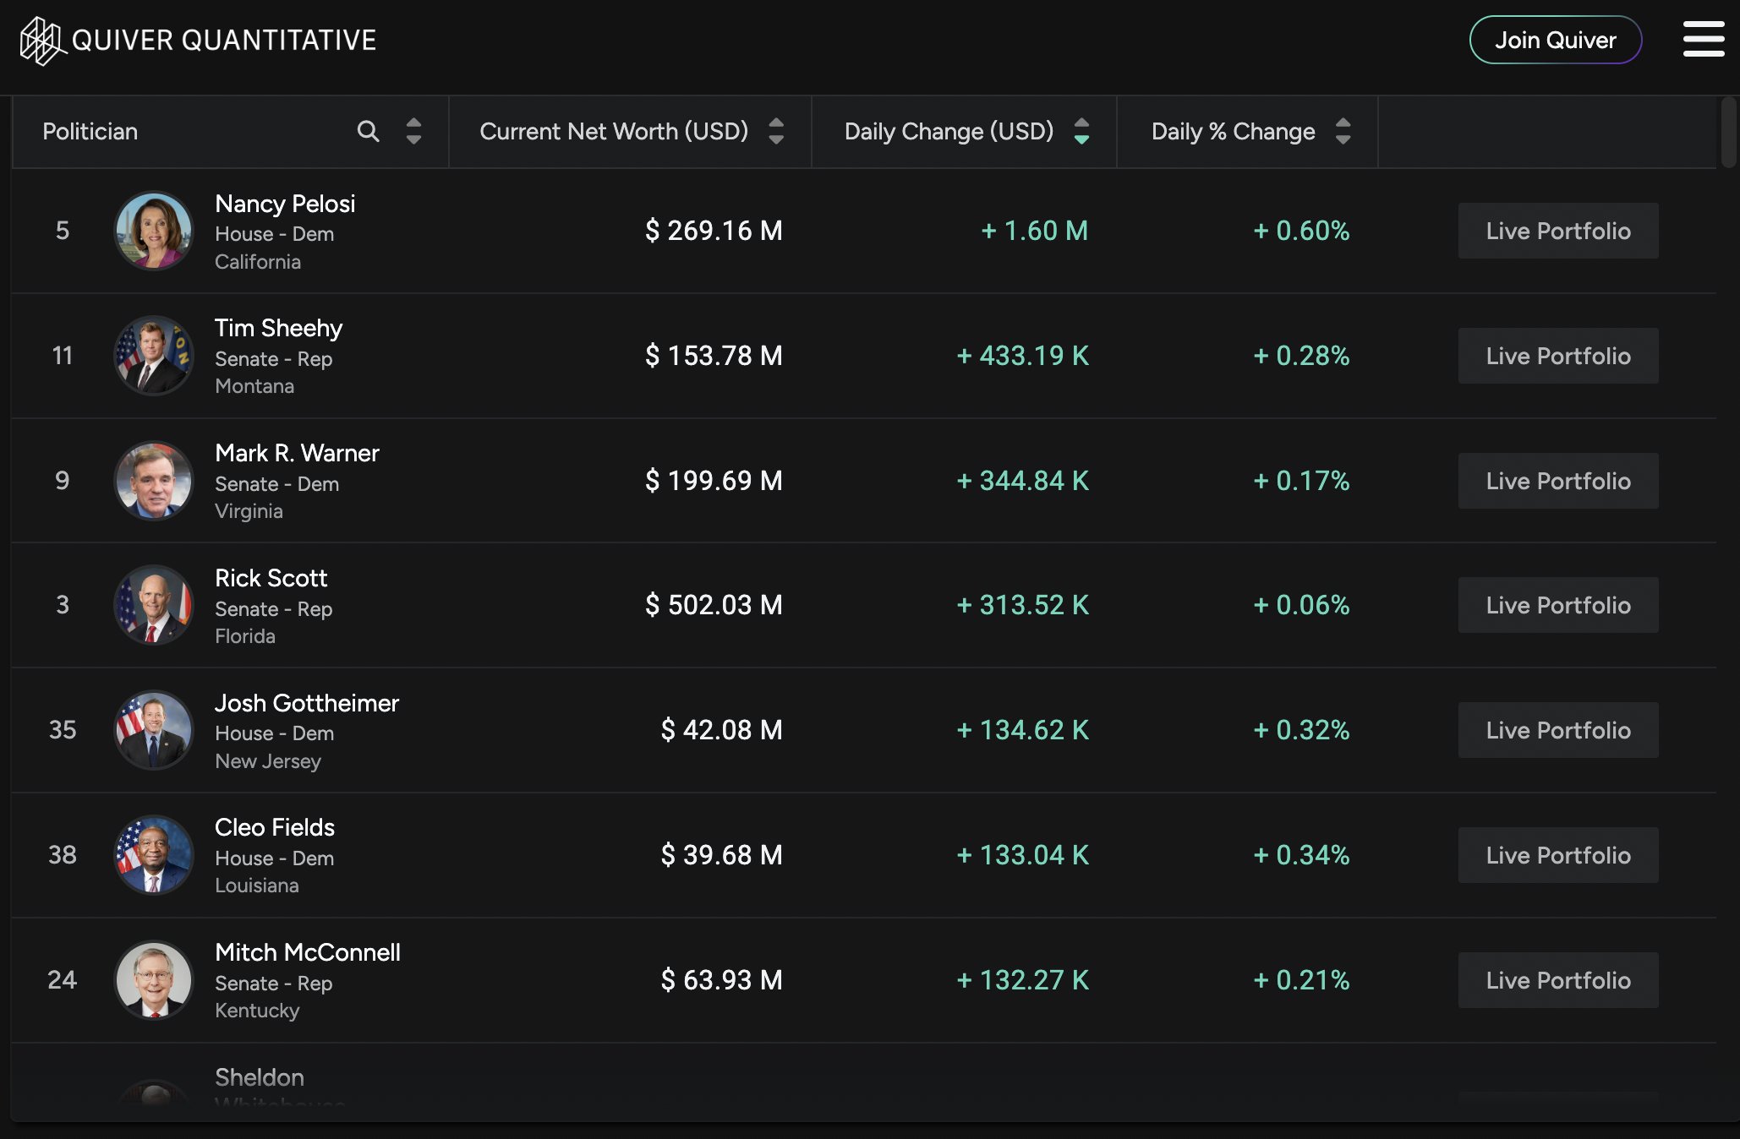Select the Cleo Fields name
Screen dimensions: 1740x1139
[x=275, y=827]
